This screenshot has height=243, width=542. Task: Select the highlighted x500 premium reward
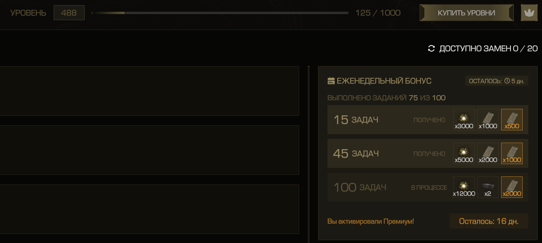point(511,120)
